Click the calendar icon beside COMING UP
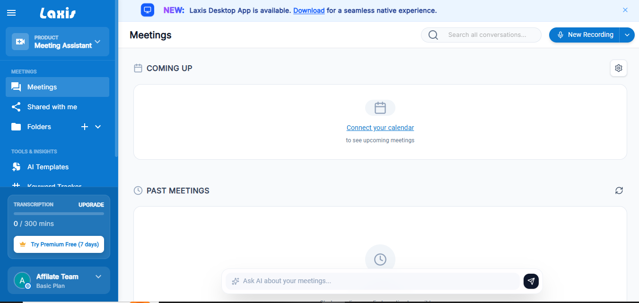639x303 pixels. point(138,68)
